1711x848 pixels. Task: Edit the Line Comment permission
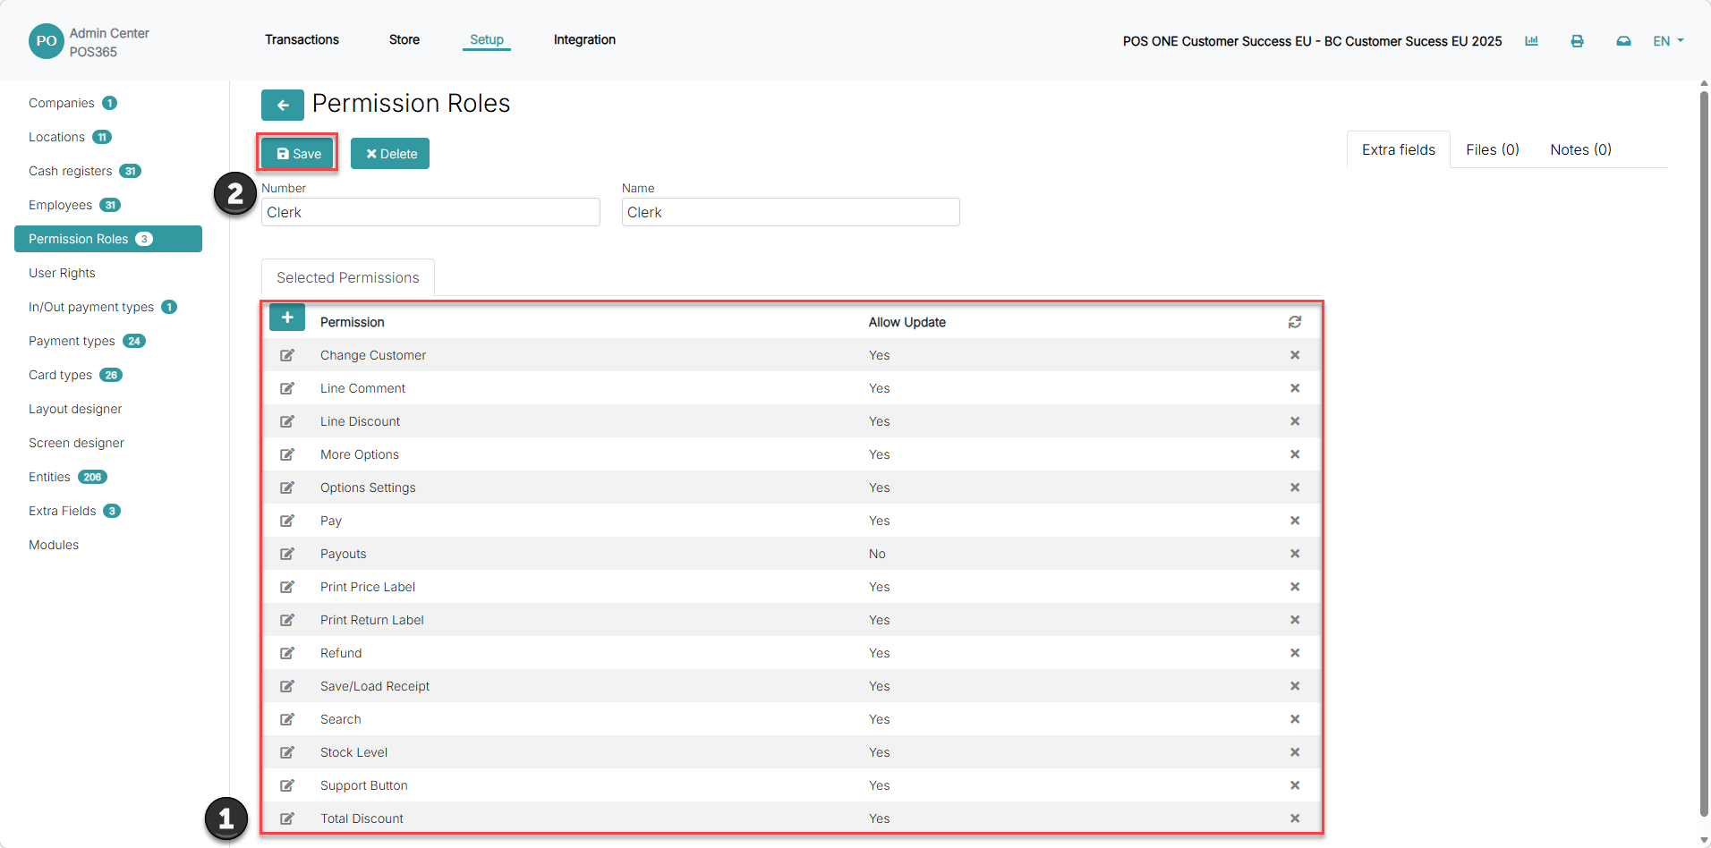(x=287, y=388)
